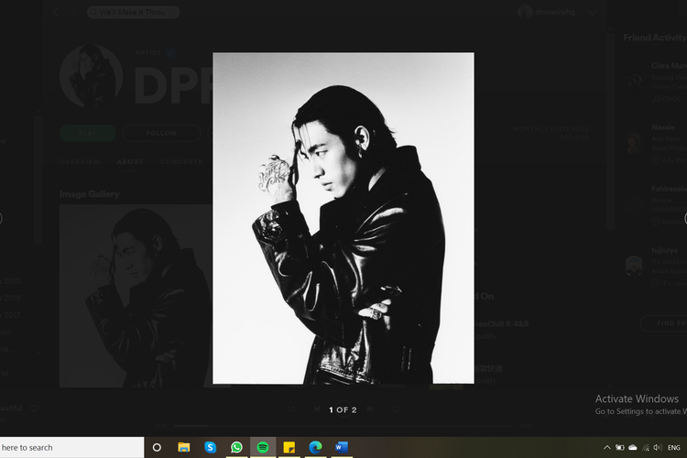Click the enlarged gallery photo

343,218
